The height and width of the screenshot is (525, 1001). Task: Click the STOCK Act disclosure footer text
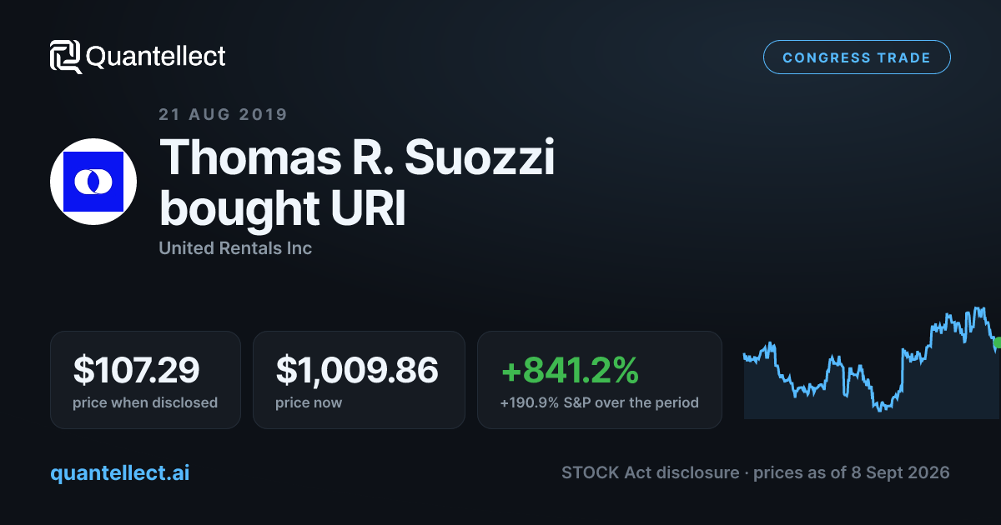[651, 472]
